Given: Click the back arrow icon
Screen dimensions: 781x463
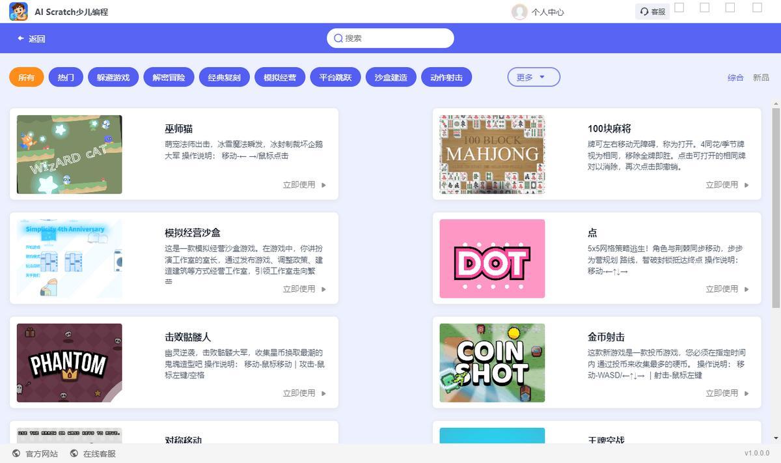Looking at the screenshot, I should (x=21, y=39).
